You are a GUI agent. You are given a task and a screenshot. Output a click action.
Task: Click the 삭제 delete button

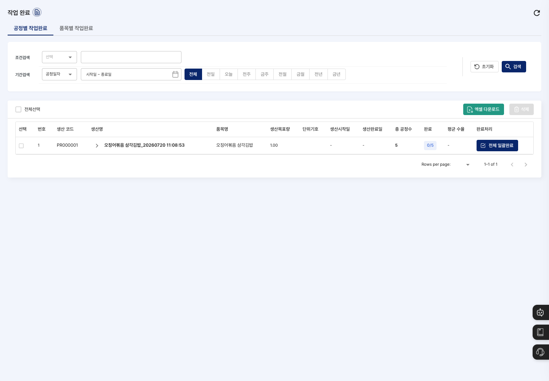[522, 109]
